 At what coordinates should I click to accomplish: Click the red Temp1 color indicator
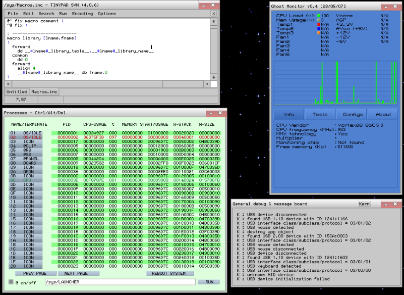[319, 24]
